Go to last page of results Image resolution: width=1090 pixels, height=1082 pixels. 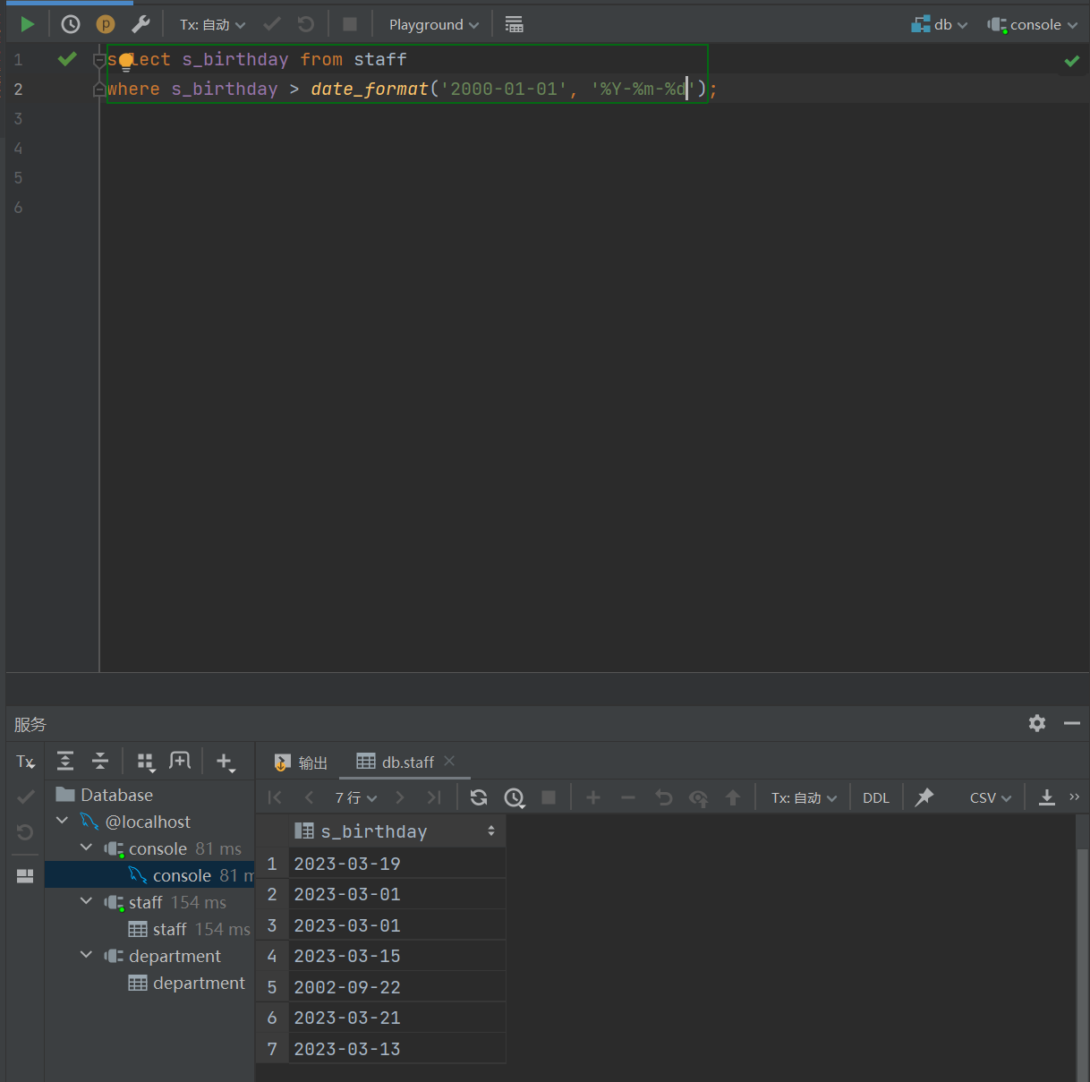click(x=434, y=797)
